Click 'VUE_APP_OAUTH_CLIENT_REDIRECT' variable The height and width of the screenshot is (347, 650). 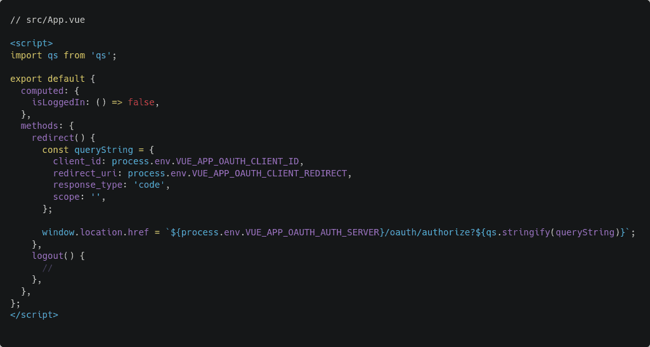click(x=270, y=173)
